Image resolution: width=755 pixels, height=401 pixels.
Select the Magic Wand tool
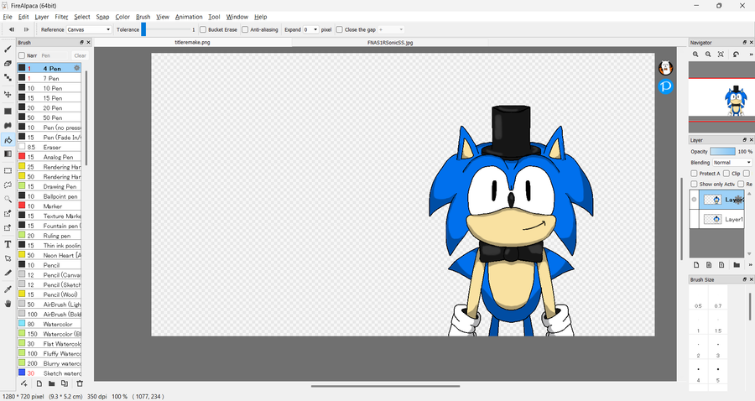[8, 199]
